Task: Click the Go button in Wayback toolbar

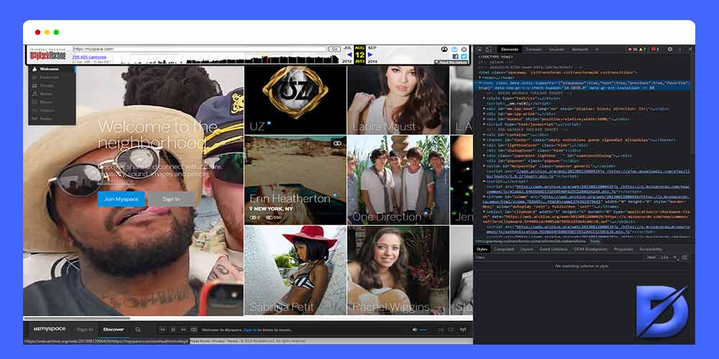Action: [334, 49]
